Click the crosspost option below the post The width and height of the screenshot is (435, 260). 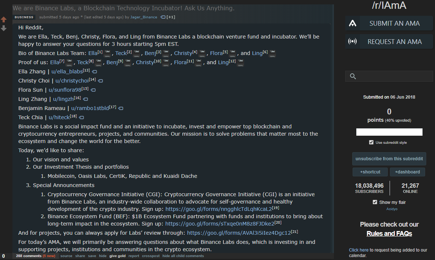coord(151,256)
